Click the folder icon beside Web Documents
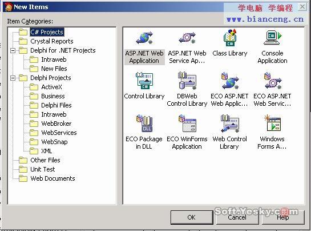 point(23,178)
